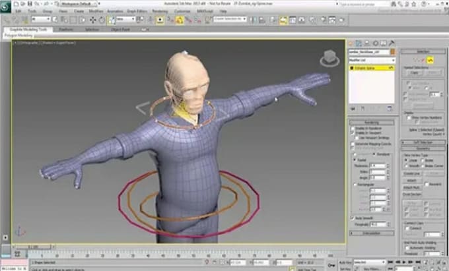This screenshot has height=271, width=449.
Task: Open the reference coordinate system dropdown
Action: [x=125, y=19]
